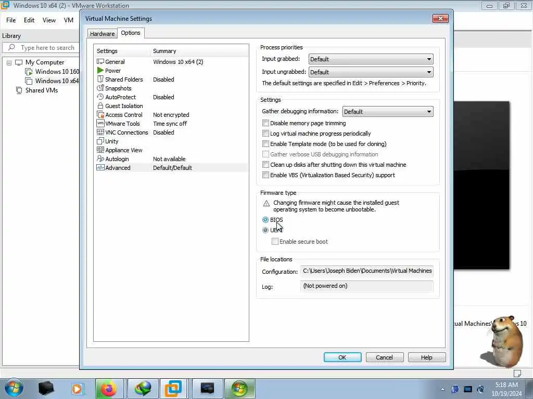Click the Help button
This screenshot has height=399, width=533.
(427, 357)
